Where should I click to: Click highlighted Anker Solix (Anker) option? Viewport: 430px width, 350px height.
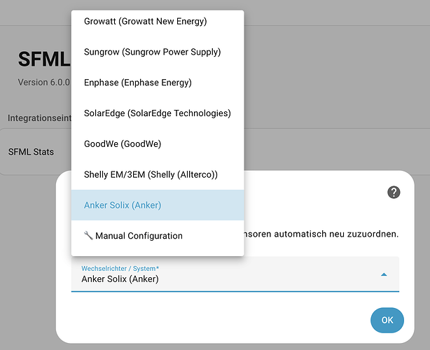pos(158,205)
